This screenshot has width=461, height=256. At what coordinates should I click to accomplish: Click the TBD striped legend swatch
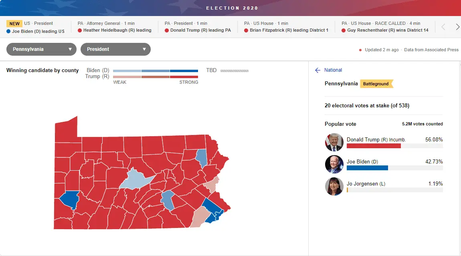235,71
